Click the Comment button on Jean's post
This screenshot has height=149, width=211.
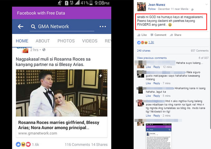(x=158, y=35)
